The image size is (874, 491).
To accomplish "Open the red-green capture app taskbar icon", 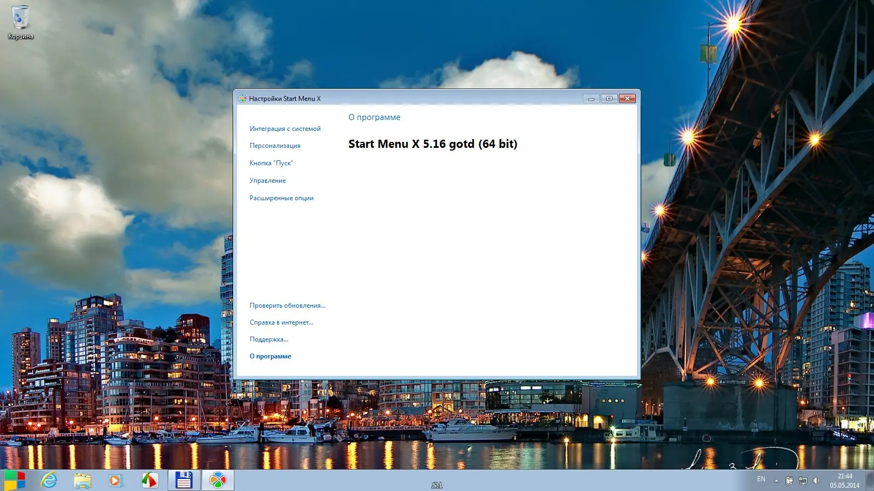I will 150,481.
